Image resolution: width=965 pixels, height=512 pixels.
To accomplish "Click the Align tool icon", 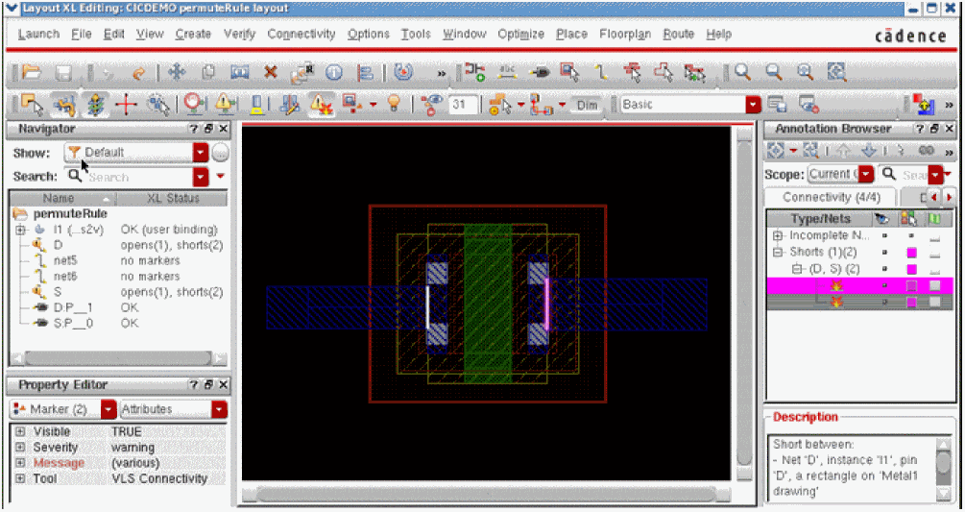I will point(366,73).
